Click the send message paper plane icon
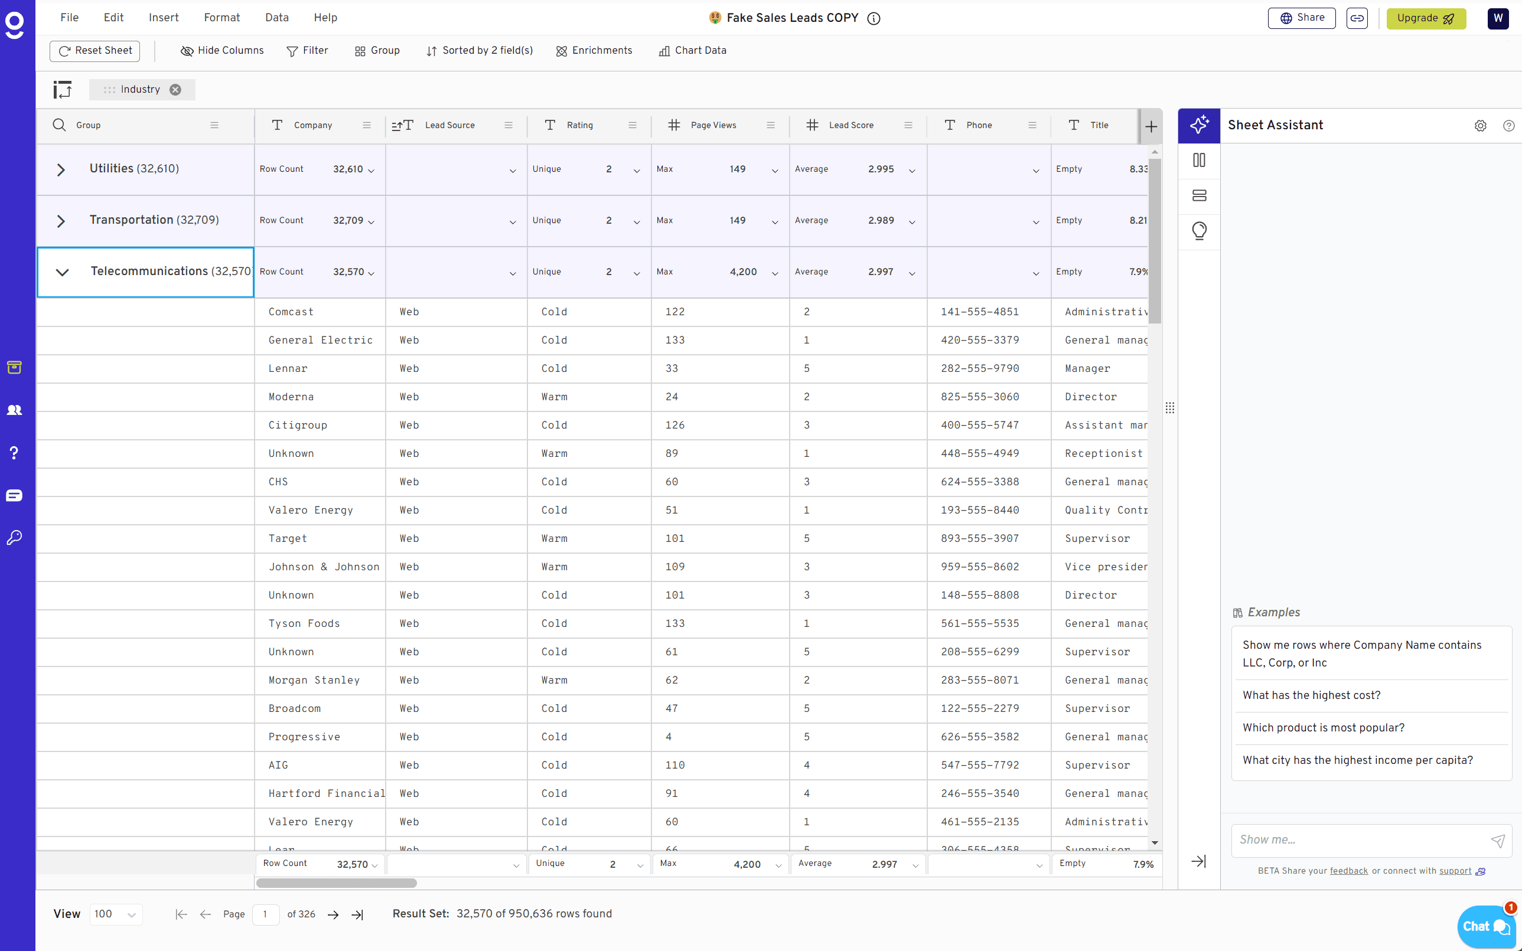This screenshot has width=1522, height=951. (x=1497, y=840)
